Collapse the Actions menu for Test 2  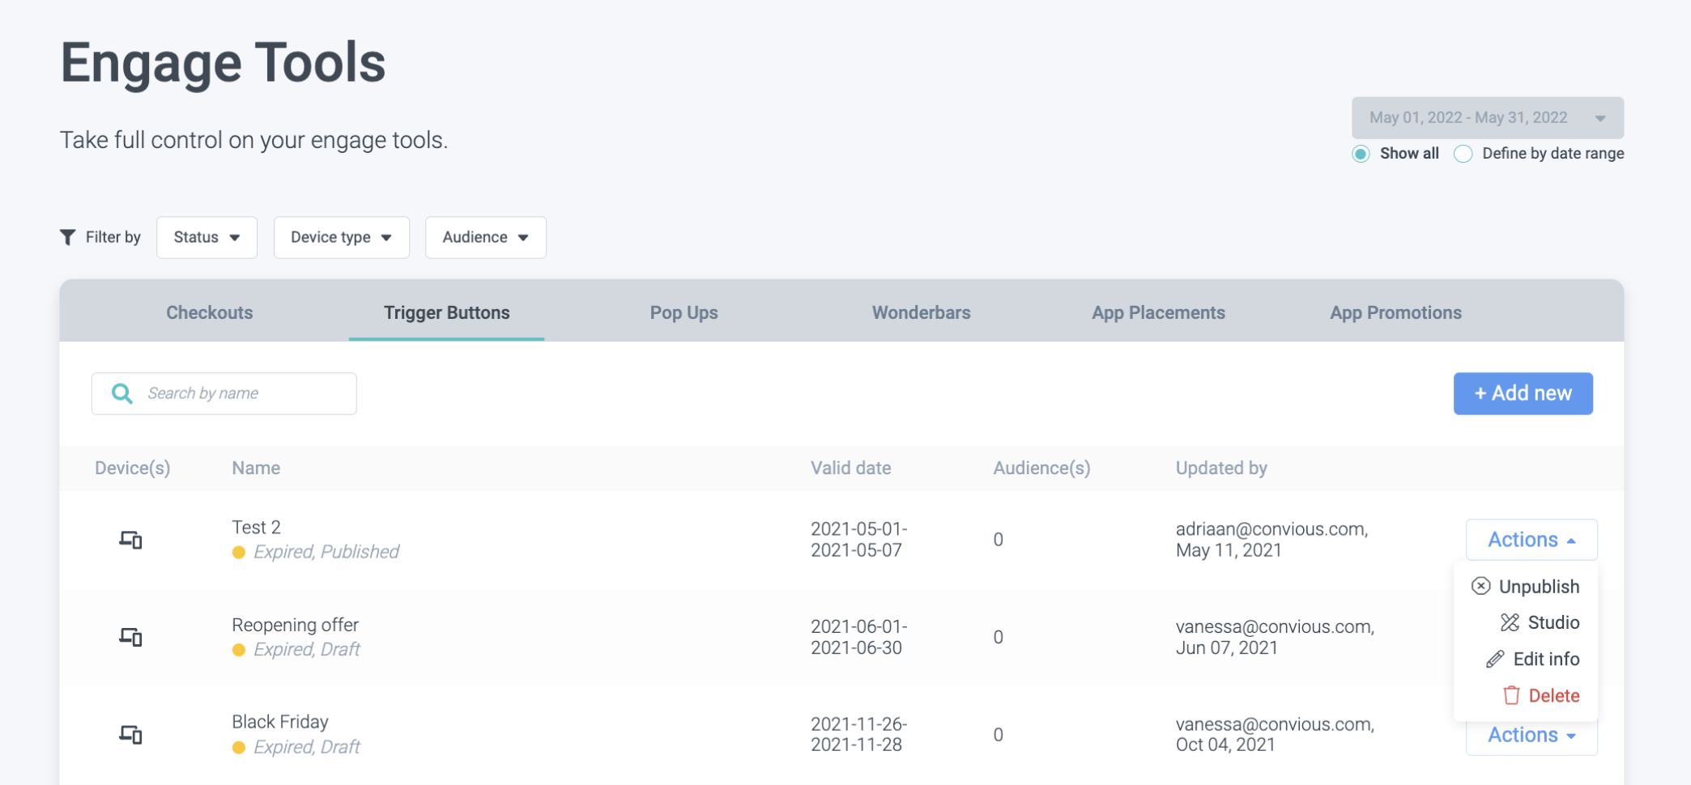pyautogui.click(x=1531, y=540)
